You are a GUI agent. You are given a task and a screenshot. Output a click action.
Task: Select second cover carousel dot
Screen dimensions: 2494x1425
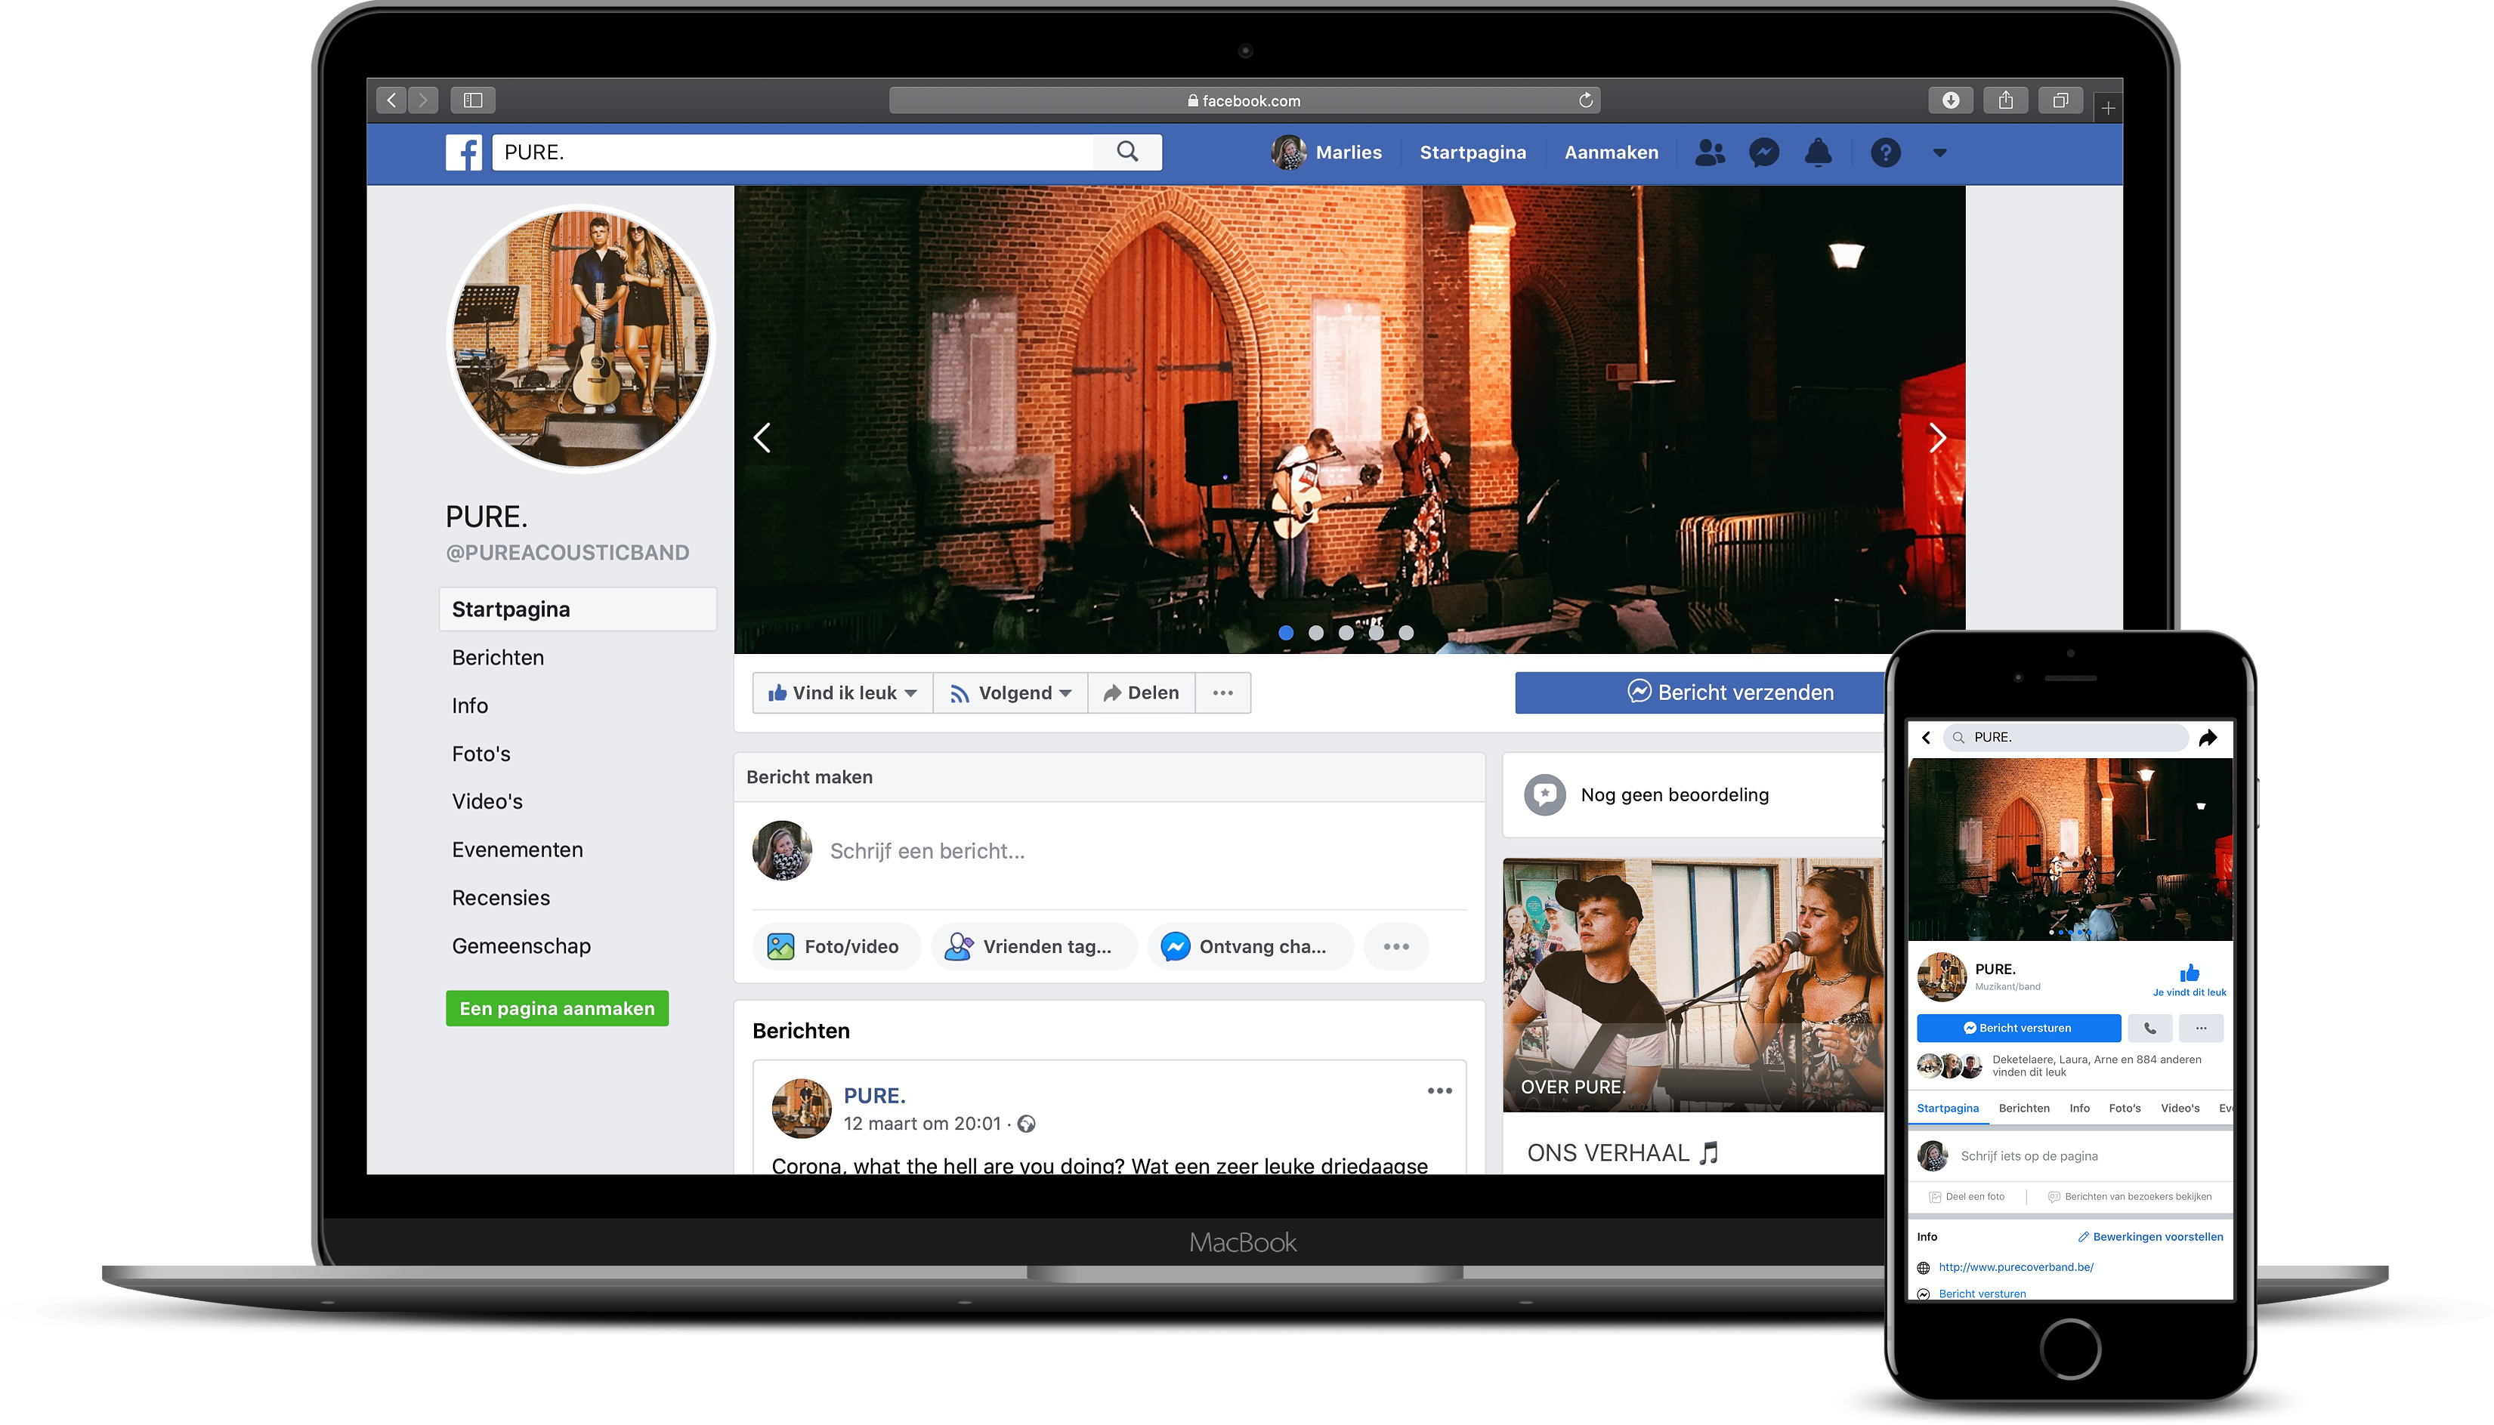point(1316,634)
